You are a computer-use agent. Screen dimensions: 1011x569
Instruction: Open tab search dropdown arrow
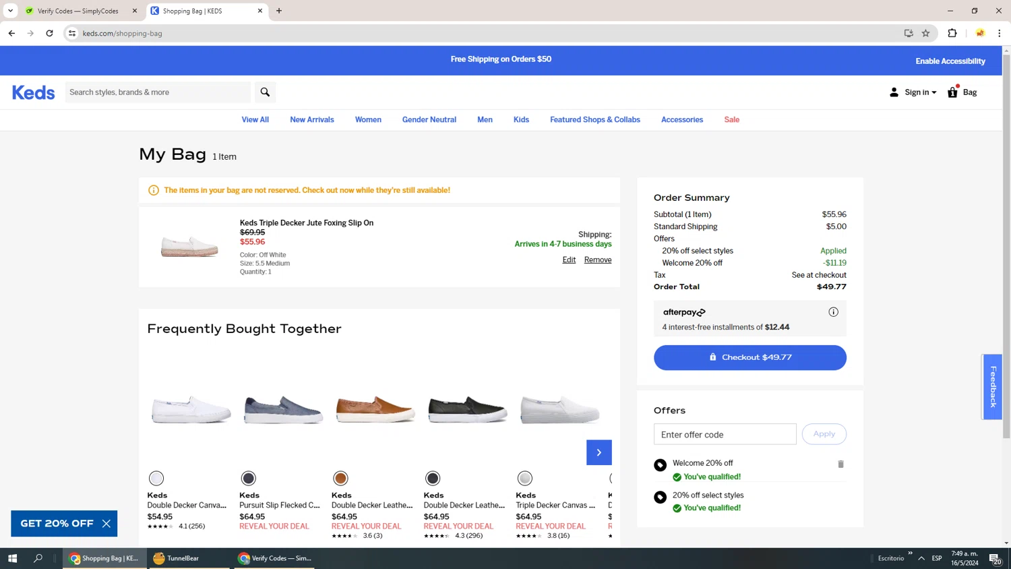(10, 11)
